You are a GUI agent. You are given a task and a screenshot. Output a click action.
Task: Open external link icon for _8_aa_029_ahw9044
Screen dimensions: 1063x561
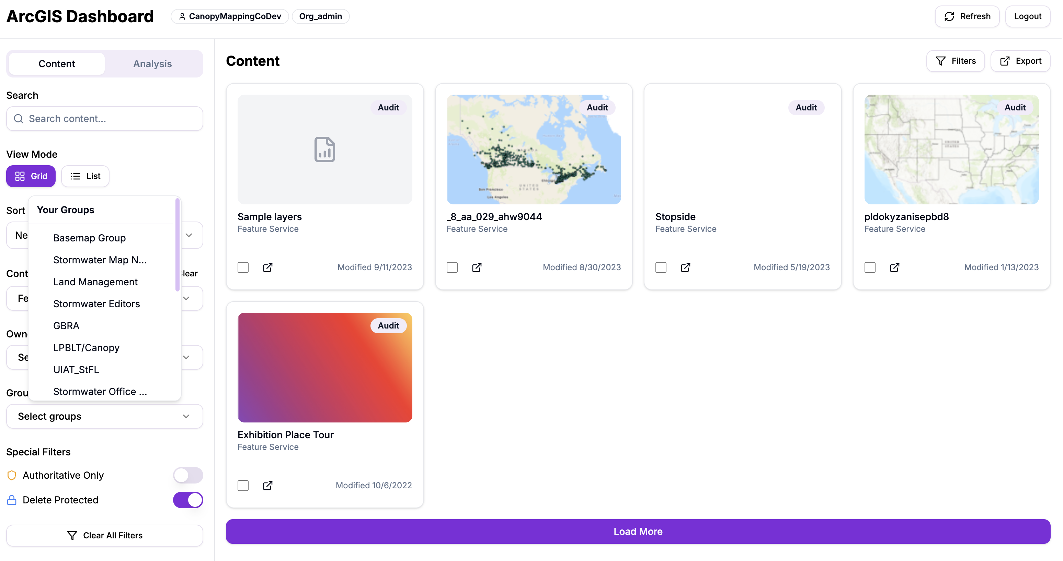477,267
